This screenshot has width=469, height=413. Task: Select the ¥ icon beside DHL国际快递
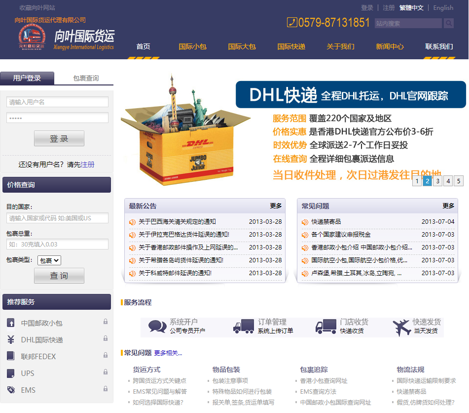11,339
